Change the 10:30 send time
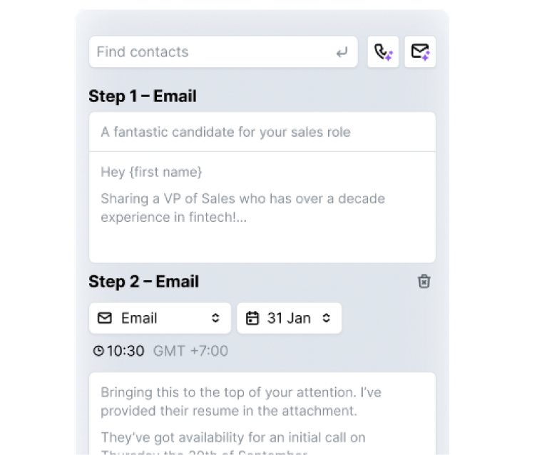The width and height of the screenshot is (542, 455). [x=126, y=351]
